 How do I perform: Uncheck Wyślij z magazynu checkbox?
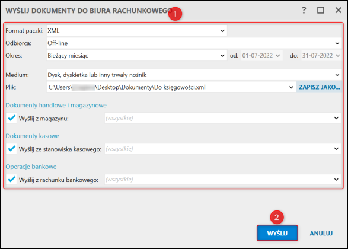click(x=11, y=118)
